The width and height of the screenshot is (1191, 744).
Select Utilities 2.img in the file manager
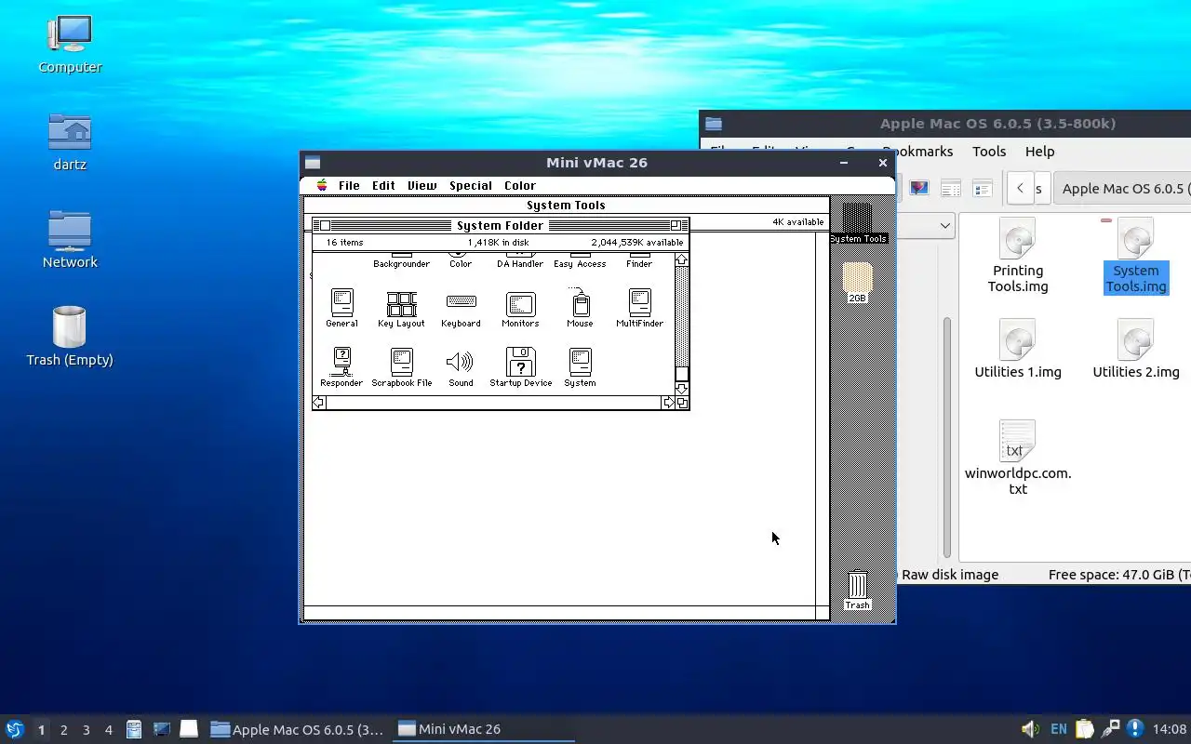[x=1136, y=349]
